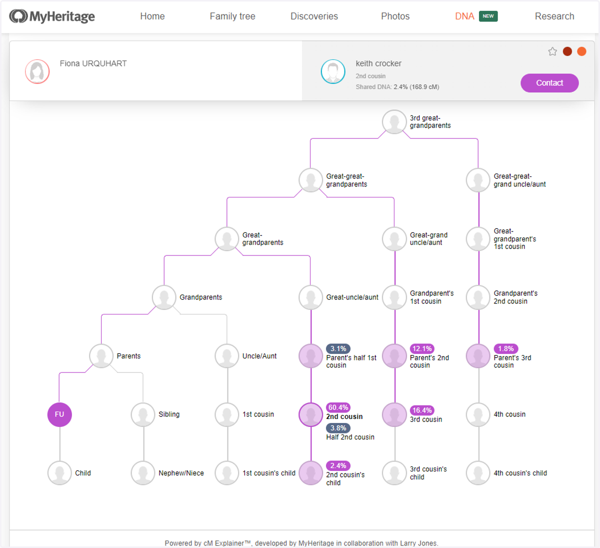
Task: Open the Photos menu
Action: pos(395,16)
